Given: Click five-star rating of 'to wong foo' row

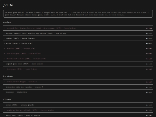Looking at the screenshot, I should click(x=149, y=28).
